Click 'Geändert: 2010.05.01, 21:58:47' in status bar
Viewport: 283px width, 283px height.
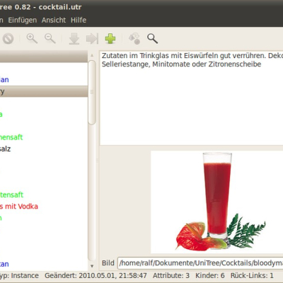(96, 275)
